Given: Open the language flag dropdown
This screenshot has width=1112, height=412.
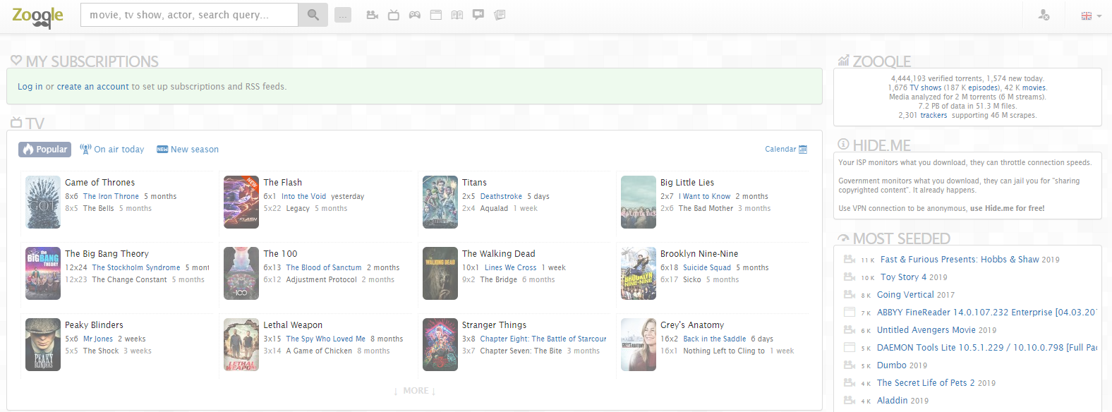Looking at the screenshot, I should [x=1091, y=16].
